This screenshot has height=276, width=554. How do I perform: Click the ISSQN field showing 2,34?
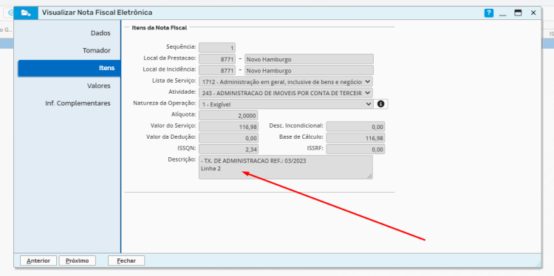[x=228, y=149]
